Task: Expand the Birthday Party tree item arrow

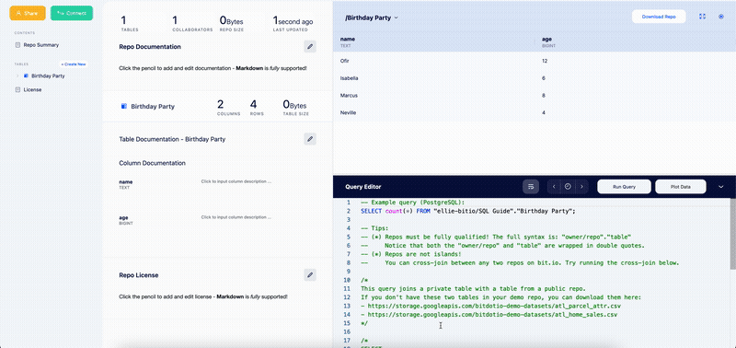Action: [17, 75]
